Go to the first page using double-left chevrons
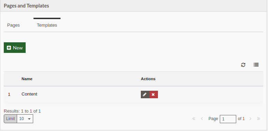The height and width of the screenshot is (131, 268). coord(193,119)
